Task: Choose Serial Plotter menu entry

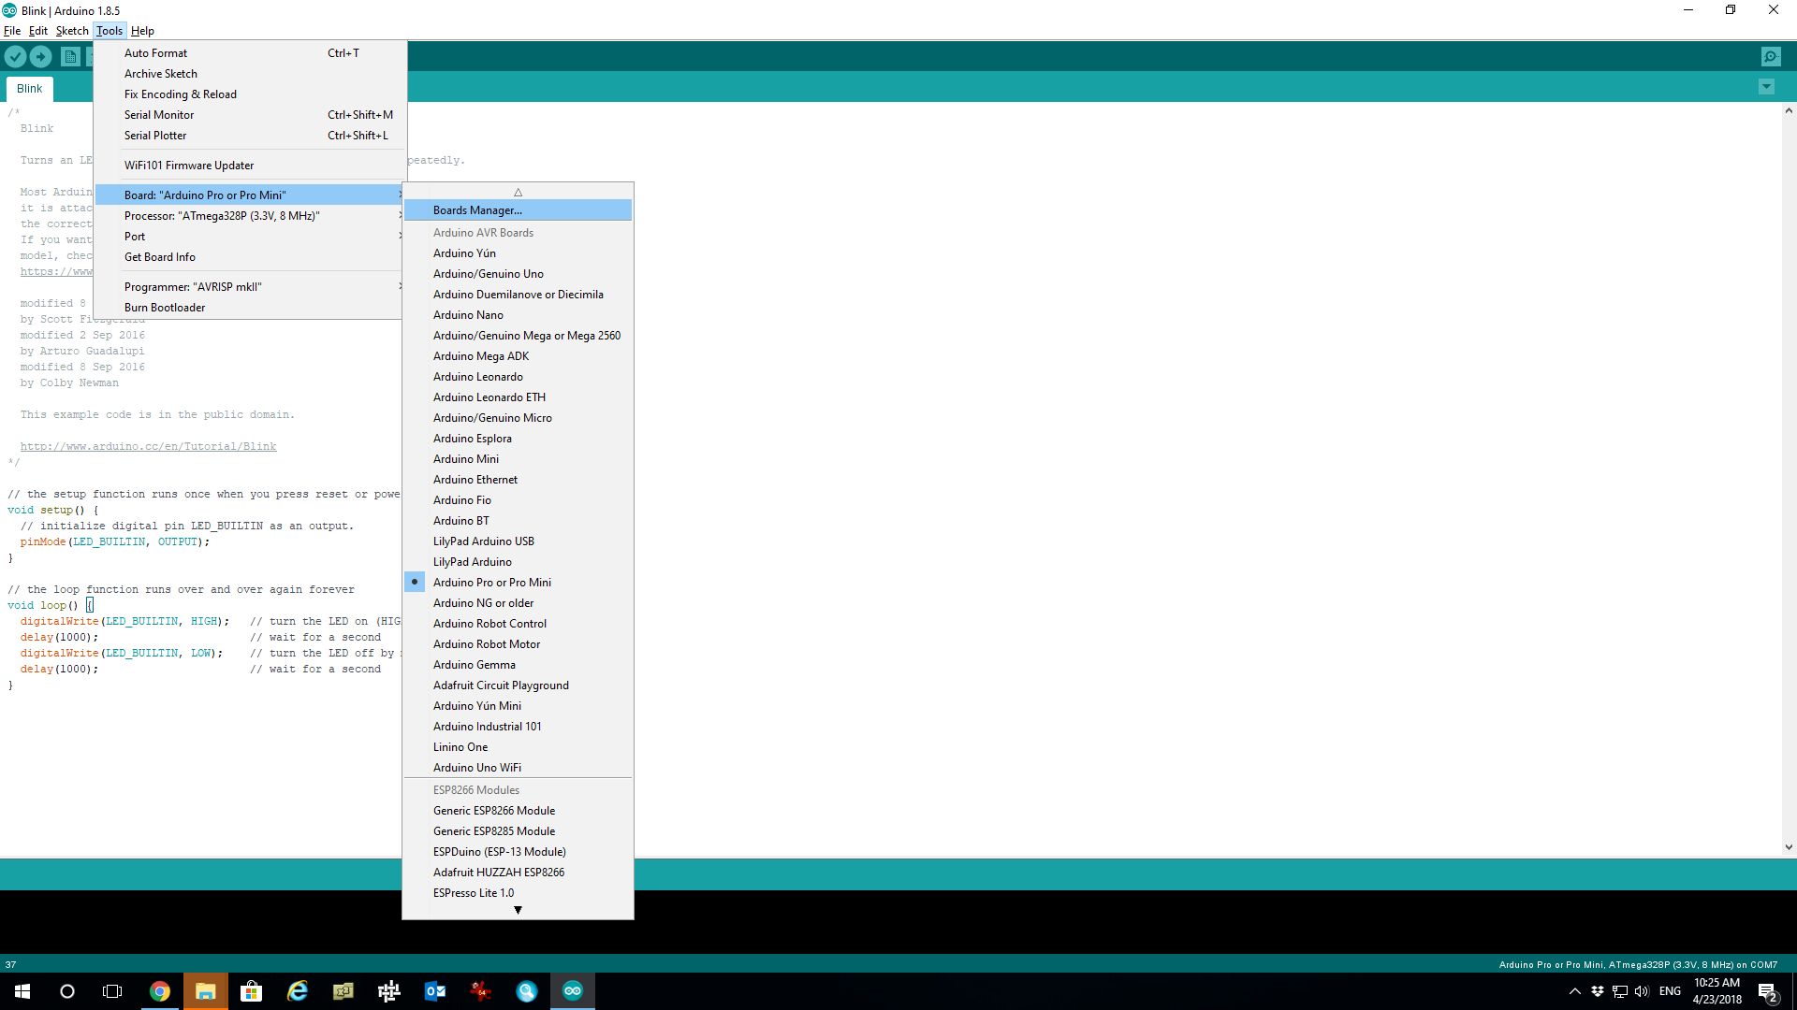Action: [x=155, y=136]
